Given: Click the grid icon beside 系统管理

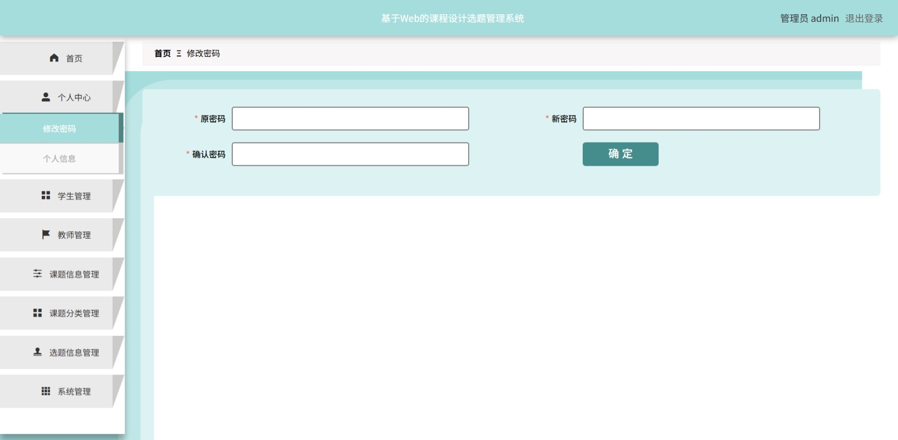Looking at the screenshot, I should (46, 391).
